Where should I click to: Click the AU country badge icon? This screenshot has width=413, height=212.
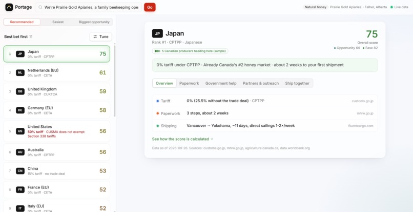[x=20, y=152]
